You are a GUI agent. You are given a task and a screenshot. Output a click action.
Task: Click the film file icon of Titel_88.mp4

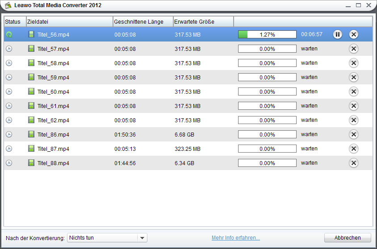click(31, 163)
